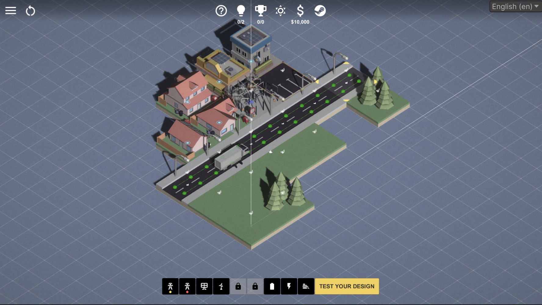Click the sun daylight icon
Image resolution: width=542 pixels, height=305 pixels.
[x=280, y=11]
